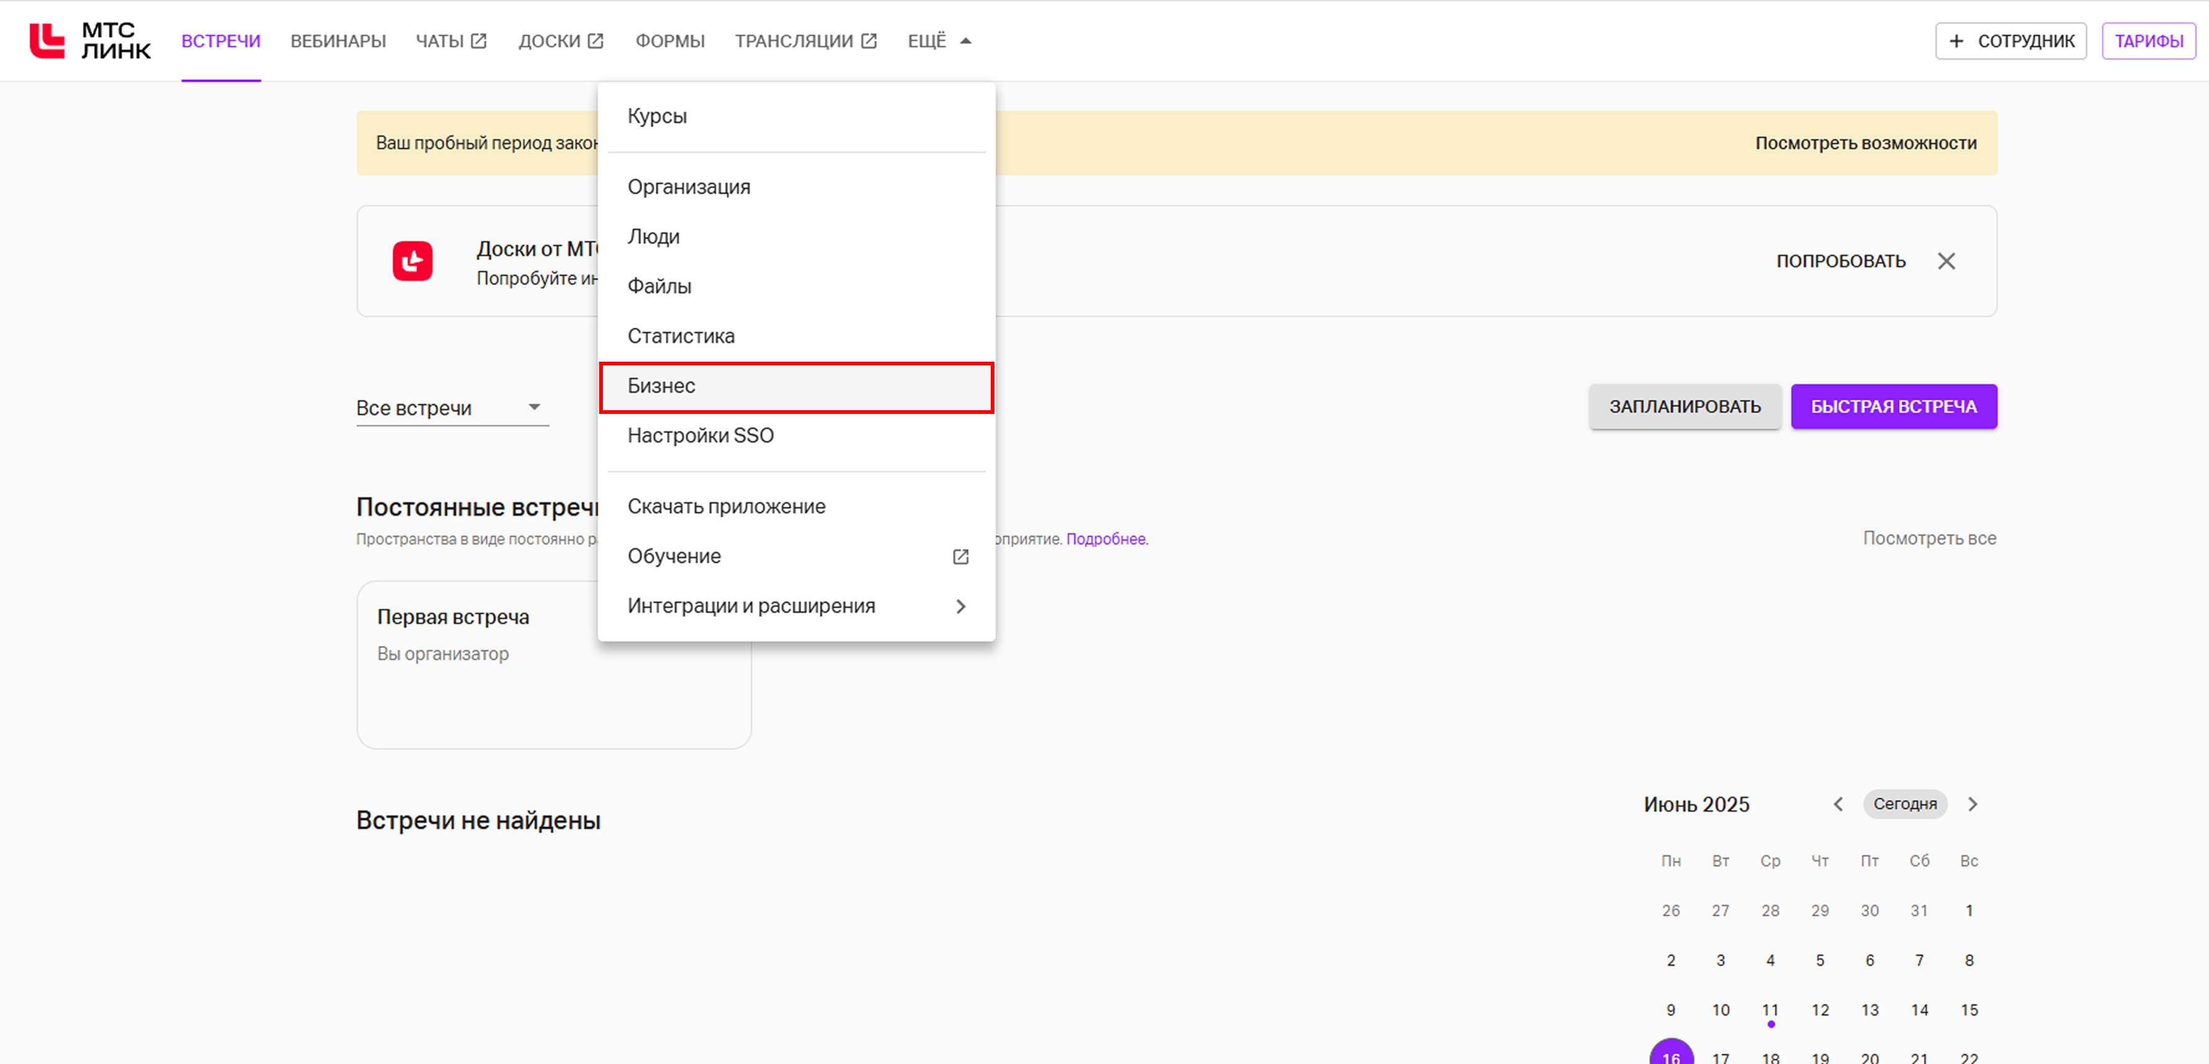Click the МТС Линк logo
The image size is (2209, 1064).
point(90,40)
